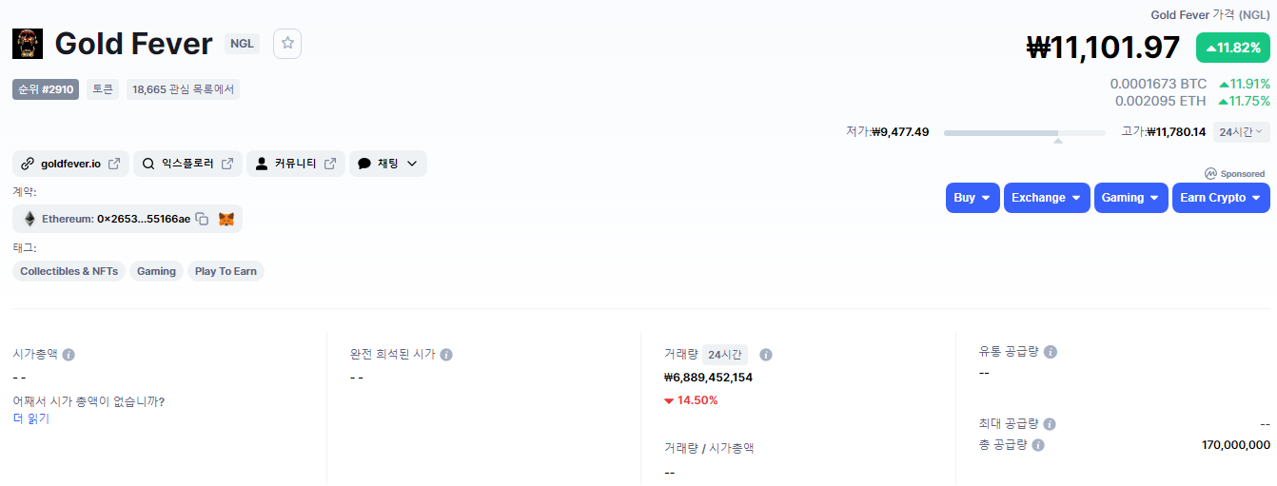This screenshot has height=486, width=1277.
Task: Add Gold Fever to watchlist star
Action: click(287, 44)
